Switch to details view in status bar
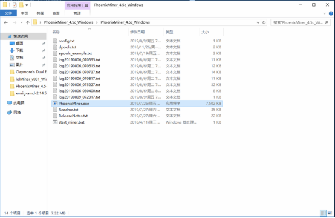 [x=323, y=213]
